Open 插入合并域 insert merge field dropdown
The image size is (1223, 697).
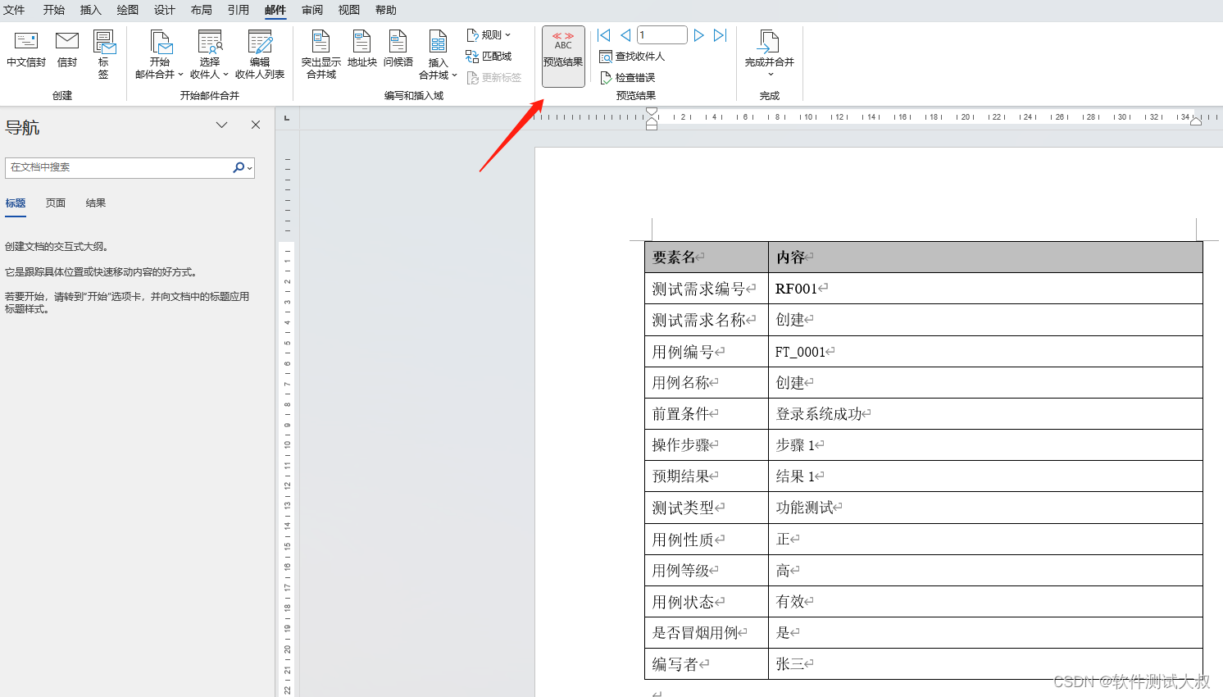(439, 54)
